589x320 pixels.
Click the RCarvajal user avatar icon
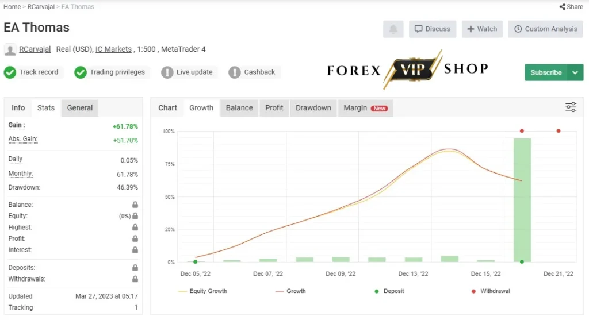[x=10, y=49]
